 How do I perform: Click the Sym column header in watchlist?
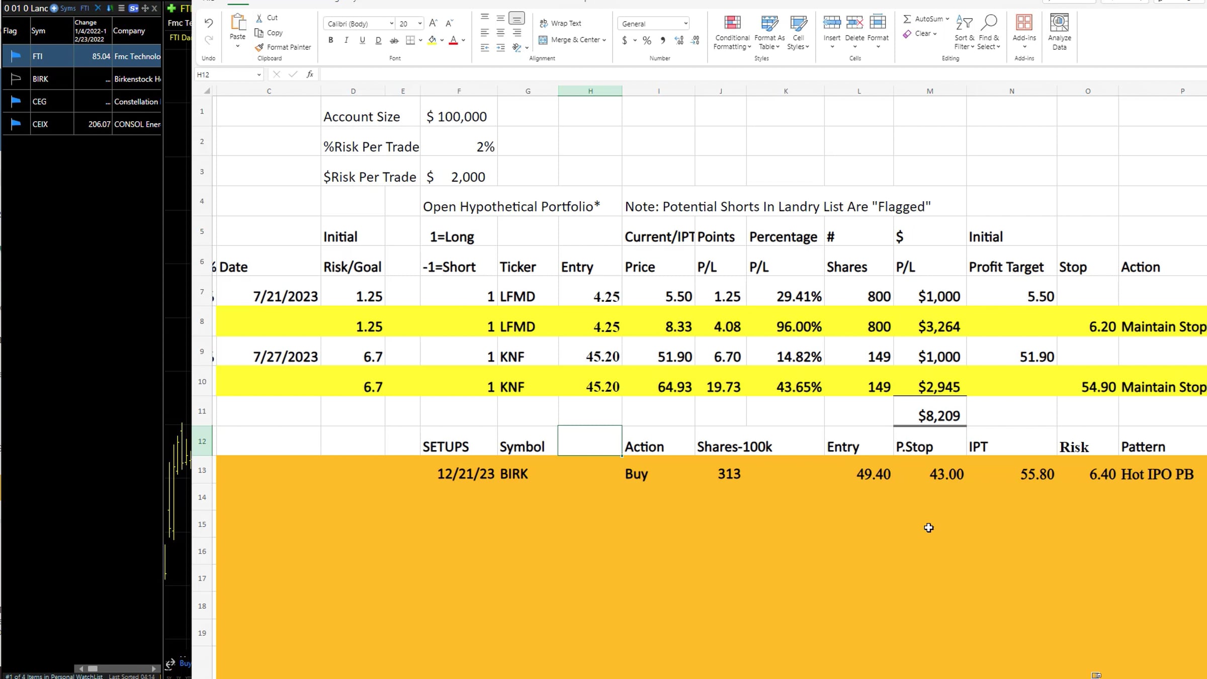tap(51, 31)
